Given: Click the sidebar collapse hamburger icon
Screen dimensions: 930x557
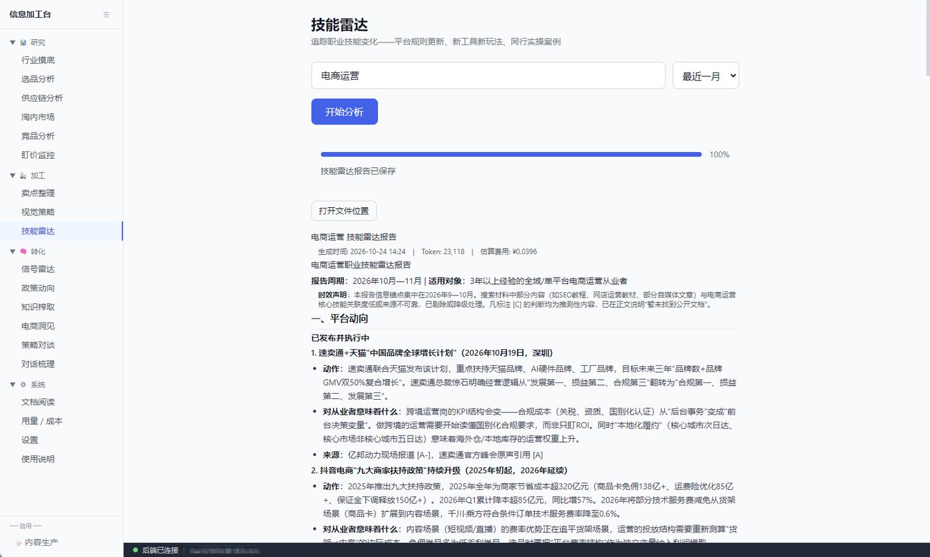Looking at the screenshot, I should tap(106, 14).
